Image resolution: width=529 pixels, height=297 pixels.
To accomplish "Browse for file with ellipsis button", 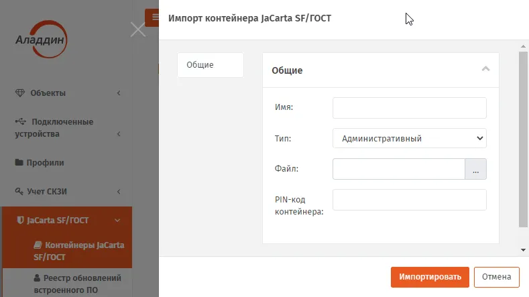I will 475,169.
